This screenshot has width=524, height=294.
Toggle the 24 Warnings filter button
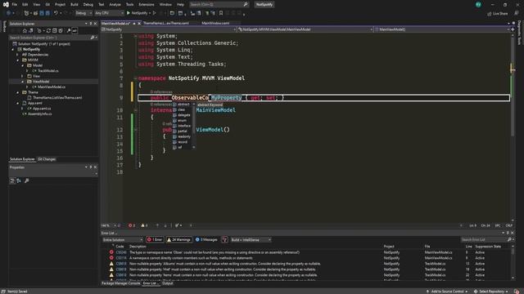click(179, 239)
